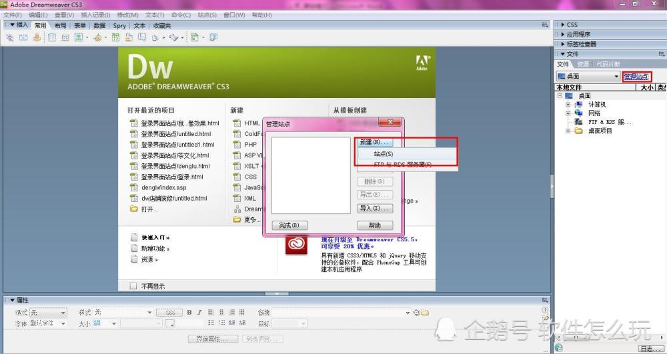667x354 pixels.
Task: Click the Text Outdent icon in Properties
Action: [232, 323]
